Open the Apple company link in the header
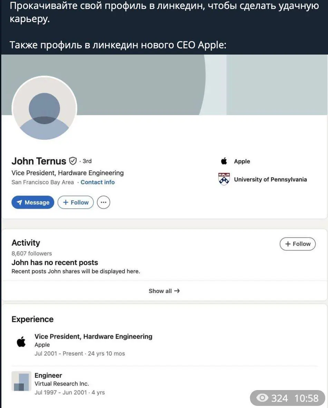This screenshot has height=408, width=328. pos(242,161)
